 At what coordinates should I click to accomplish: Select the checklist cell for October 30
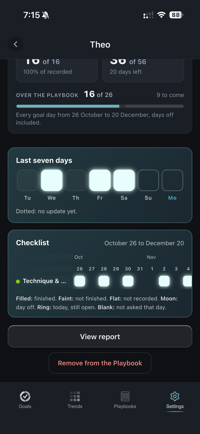click(x=128, y=281)
